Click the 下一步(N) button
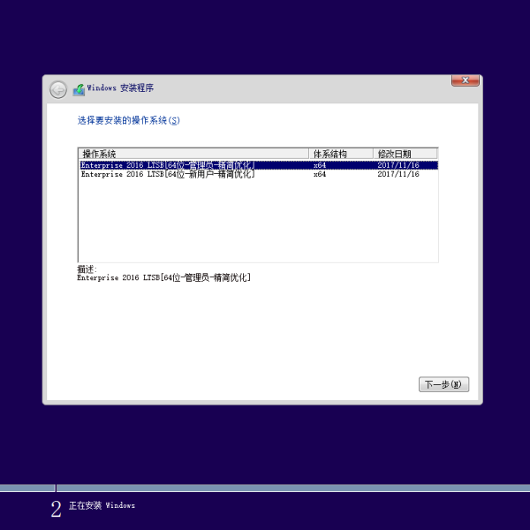The image size is (530, 530). [x=443, y=384]
